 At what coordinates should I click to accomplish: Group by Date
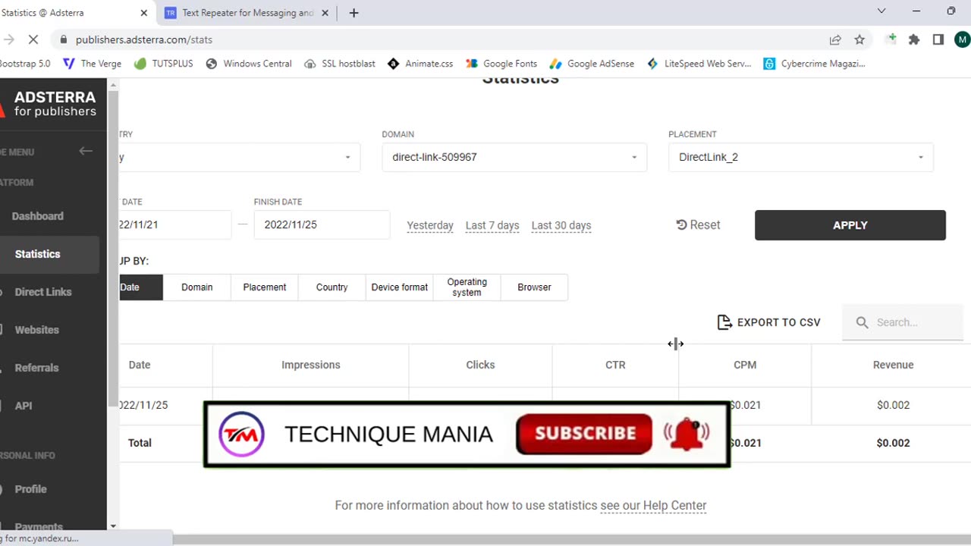click(x=140, y=287)
